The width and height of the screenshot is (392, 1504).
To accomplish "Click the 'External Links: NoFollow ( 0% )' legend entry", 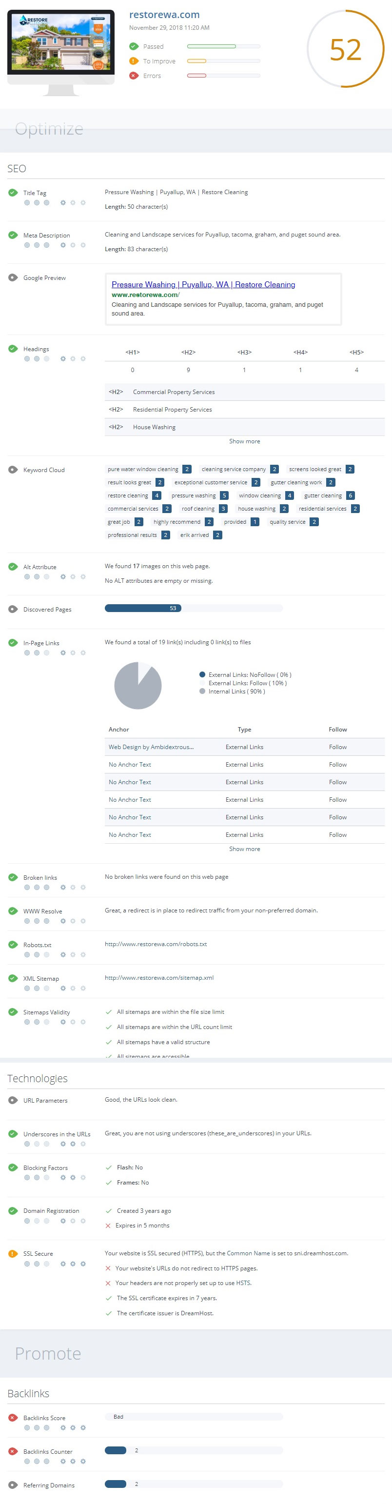I will point(246,675).
